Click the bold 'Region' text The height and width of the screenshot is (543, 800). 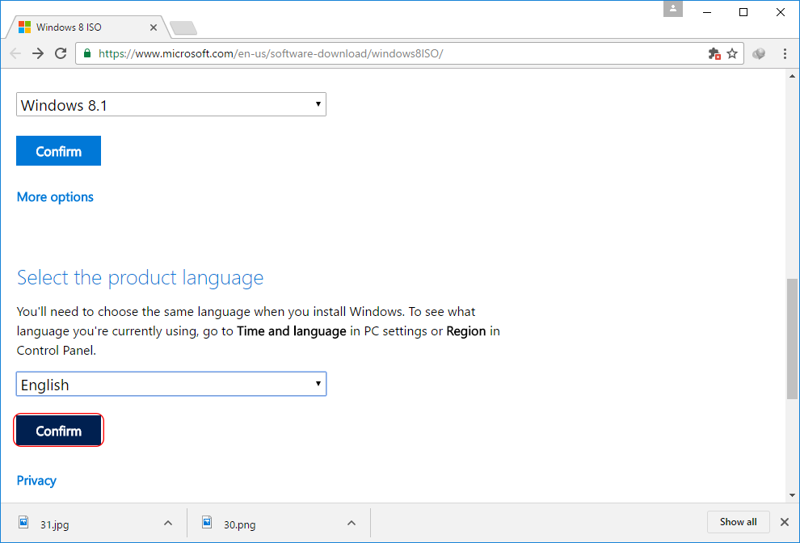[465, 331]
